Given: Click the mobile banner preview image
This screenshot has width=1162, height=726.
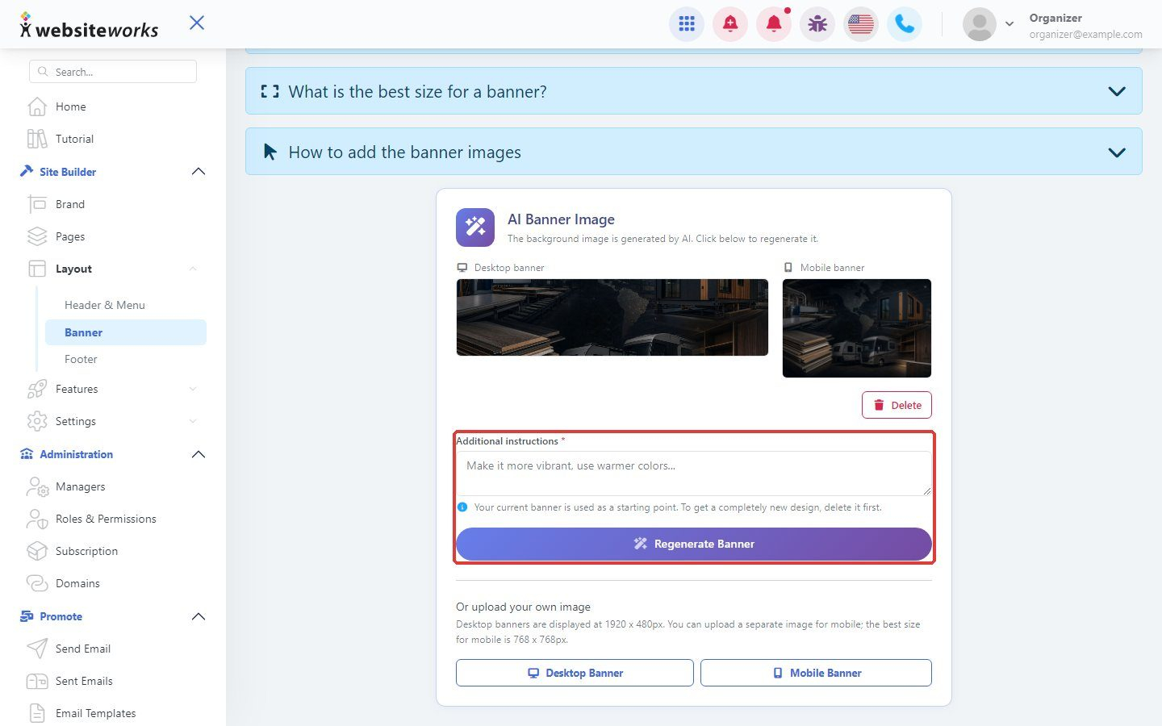Looking at the screenshot, I should pos(857,328).
